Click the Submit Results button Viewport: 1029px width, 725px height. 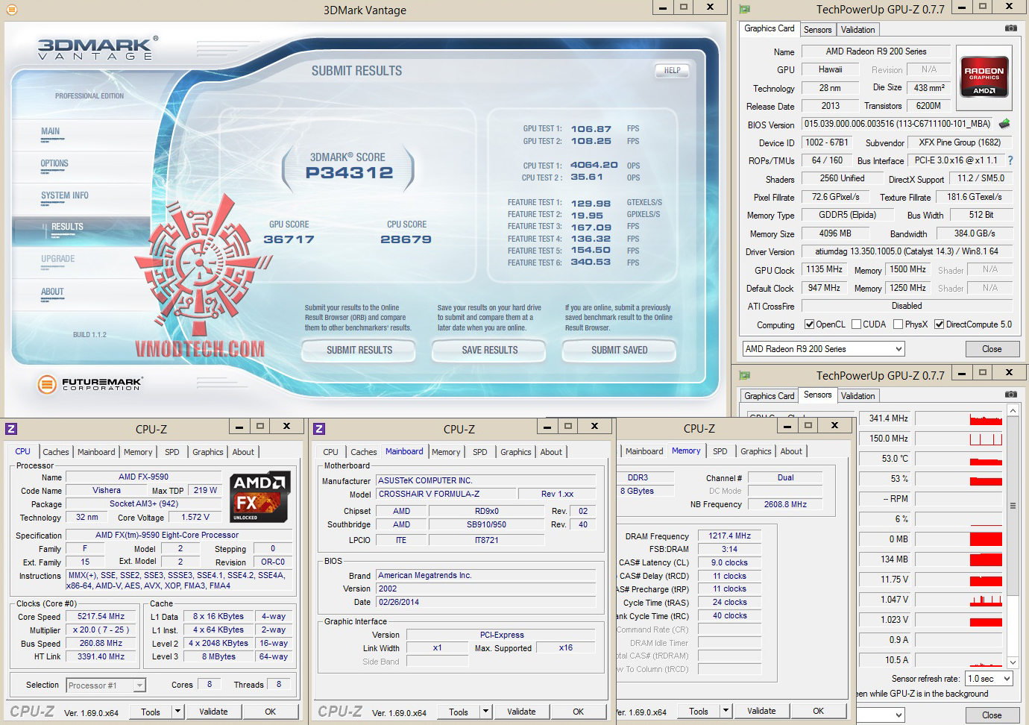[359, 350]
